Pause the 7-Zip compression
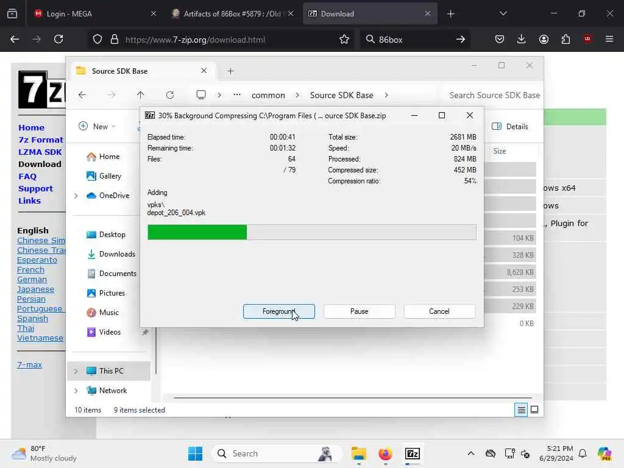The height and width of the screenshot is (468, 624). click(x=359, y=311)
